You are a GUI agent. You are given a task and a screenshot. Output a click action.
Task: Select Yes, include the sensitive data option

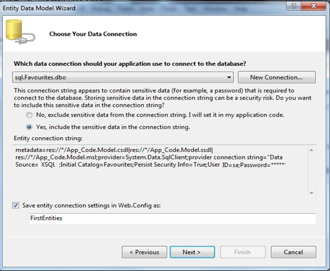30,127
